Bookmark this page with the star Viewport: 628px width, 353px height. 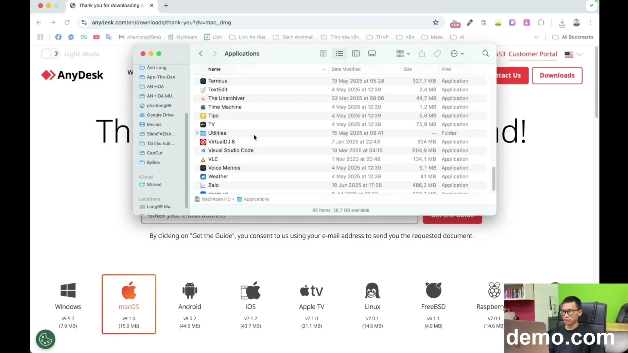[x=435, y=23]
